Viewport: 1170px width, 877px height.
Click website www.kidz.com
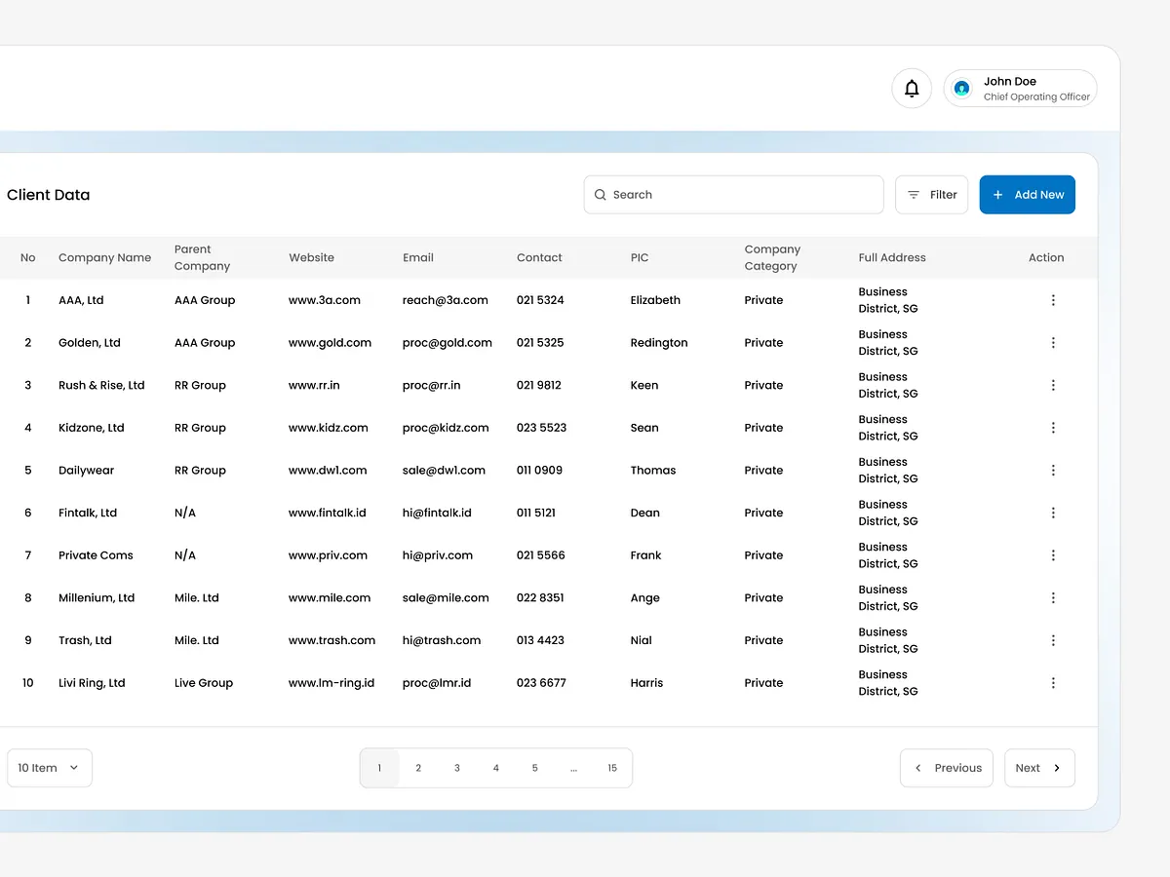(329, 428)
